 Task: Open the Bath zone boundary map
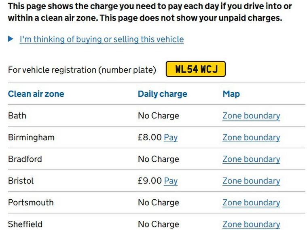[x=251, y=116]
